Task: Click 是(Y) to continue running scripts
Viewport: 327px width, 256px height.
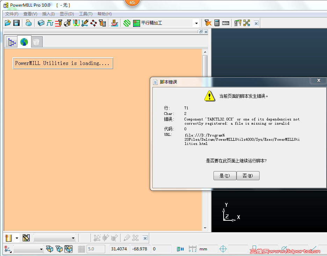Action: click(x=225, y=176)
